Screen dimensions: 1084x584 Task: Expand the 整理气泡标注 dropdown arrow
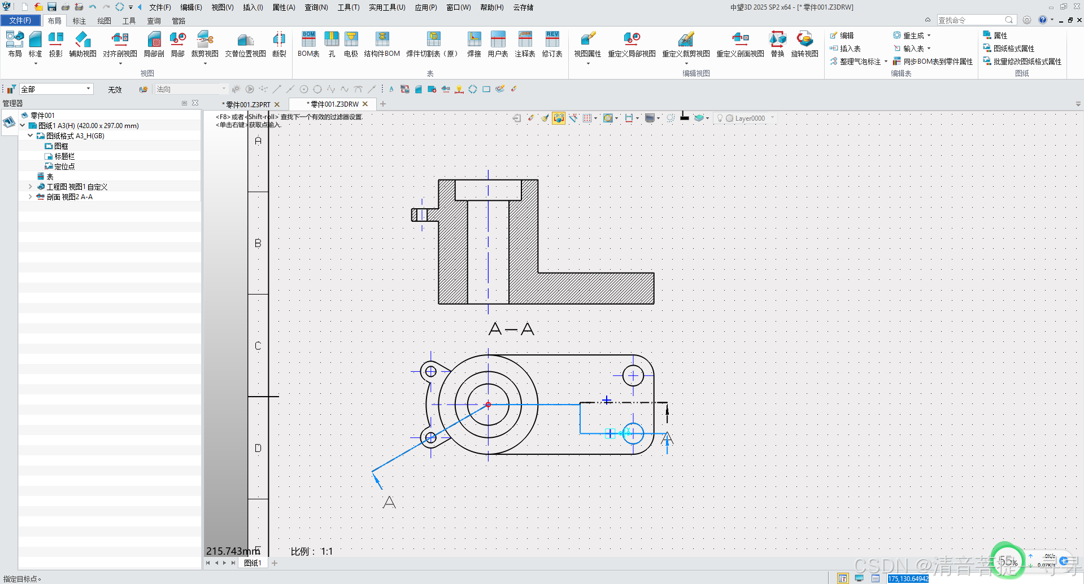886,62
